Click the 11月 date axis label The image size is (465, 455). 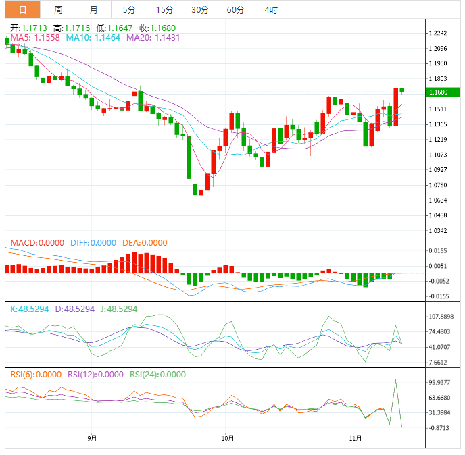pos(356,438)
